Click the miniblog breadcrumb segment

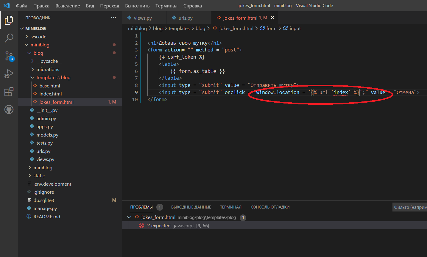click(137, 28)
